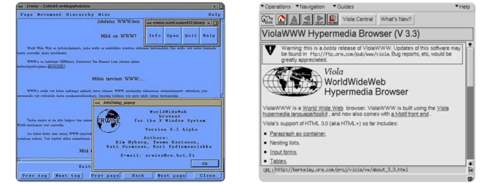This screenshot has height=184, width=491.
Task: Confirm the InfoDialog popup with Ok
Action: click(x=204, y=163)
